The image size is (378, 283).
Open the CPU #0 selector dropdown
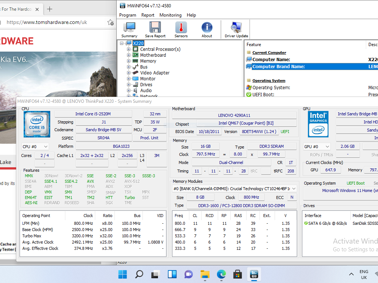tap(35, 147)
